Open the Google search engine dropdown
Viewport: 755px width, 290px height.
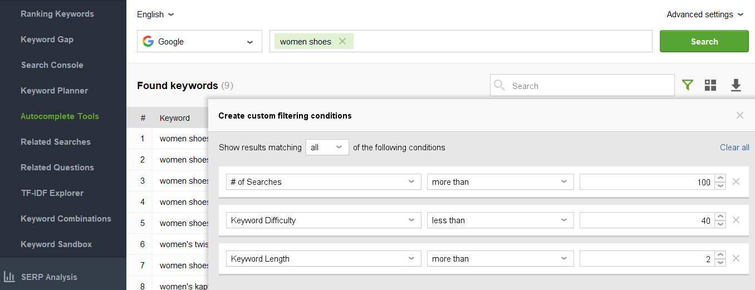click(x=199, y=41)
